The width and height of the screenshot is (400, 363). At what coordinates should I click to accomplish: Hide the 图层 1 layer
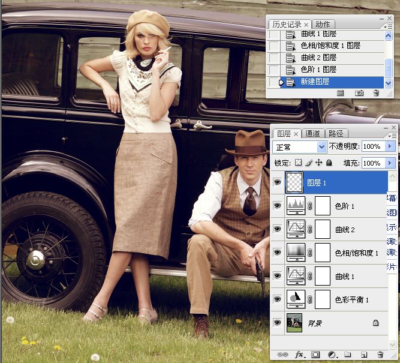(x=277, y=182)
